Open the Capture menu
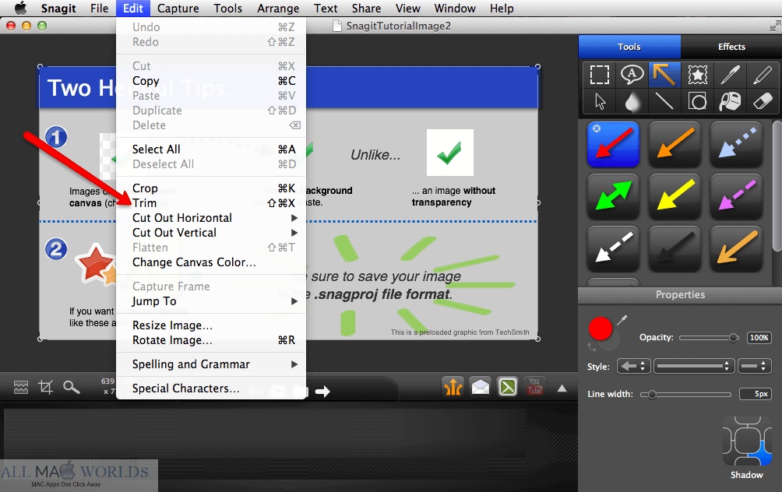Image resolution: width=782 pixels, height=492 pixels. point(178,9)
